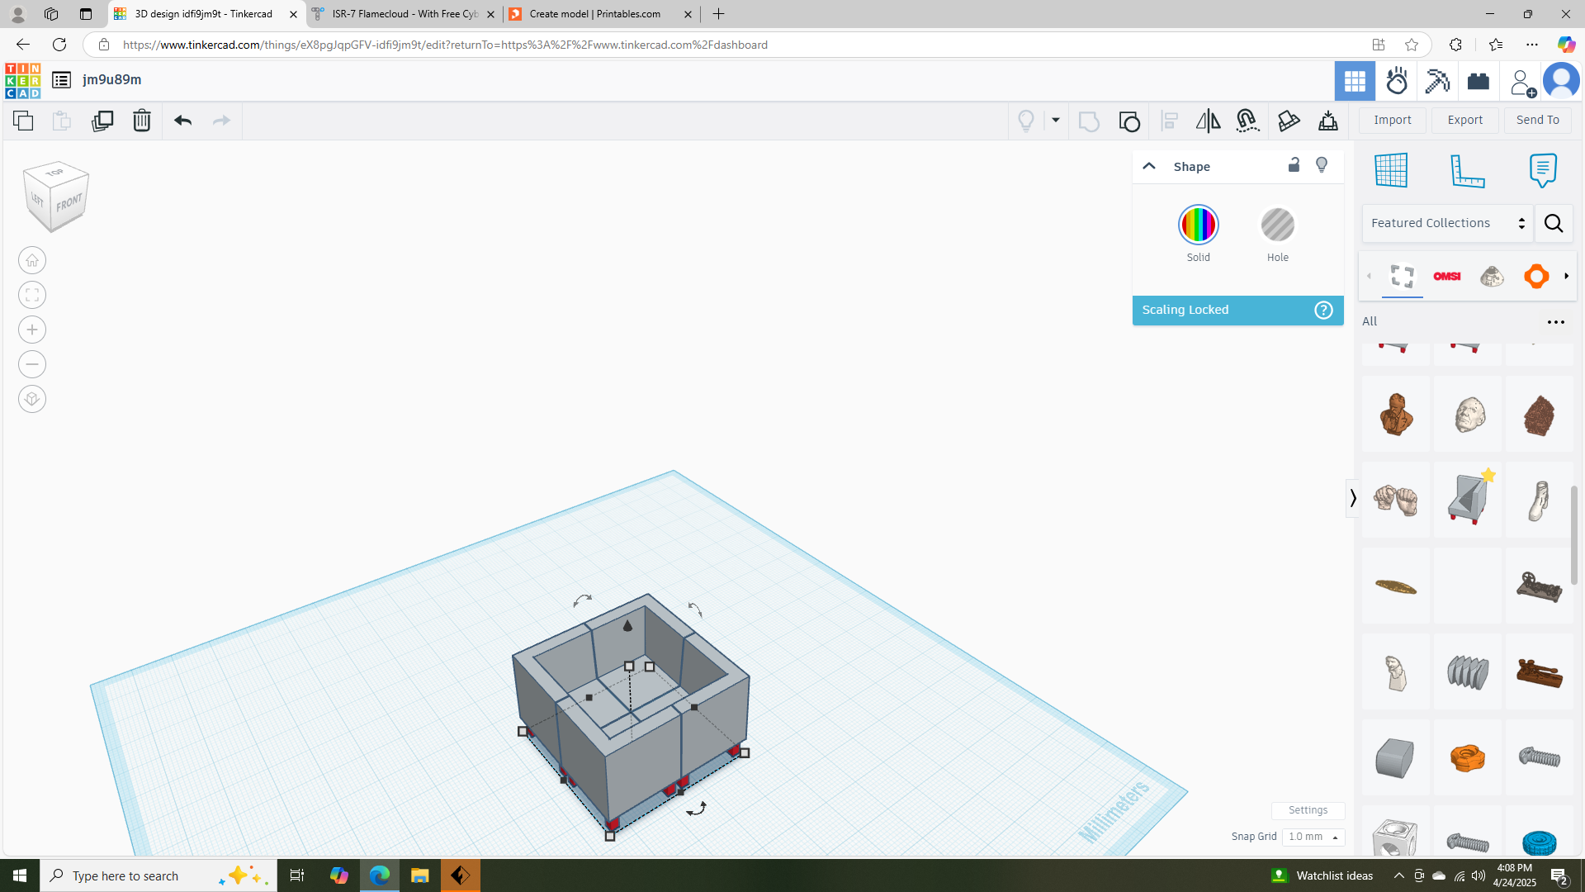Open the Snap Grid value dropdown
The image size is (1585, 892).
click(1313, 837)
